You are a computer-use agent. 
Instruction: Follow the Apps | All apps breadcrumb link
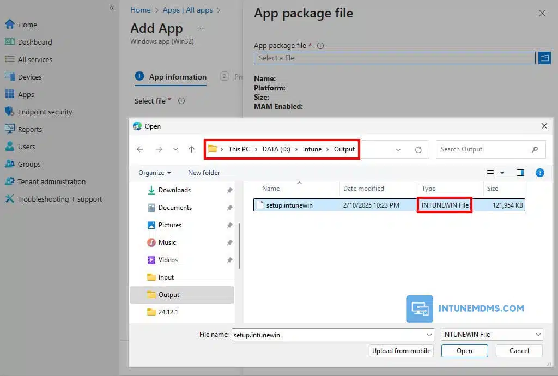coord(187,10)
